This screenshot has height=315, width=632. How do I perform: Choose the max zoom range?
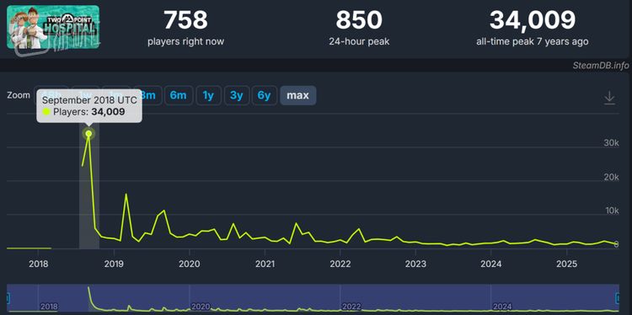[x=297, y=95]
